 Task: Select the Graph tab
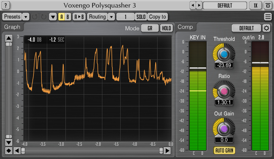(x=12, y=27)
